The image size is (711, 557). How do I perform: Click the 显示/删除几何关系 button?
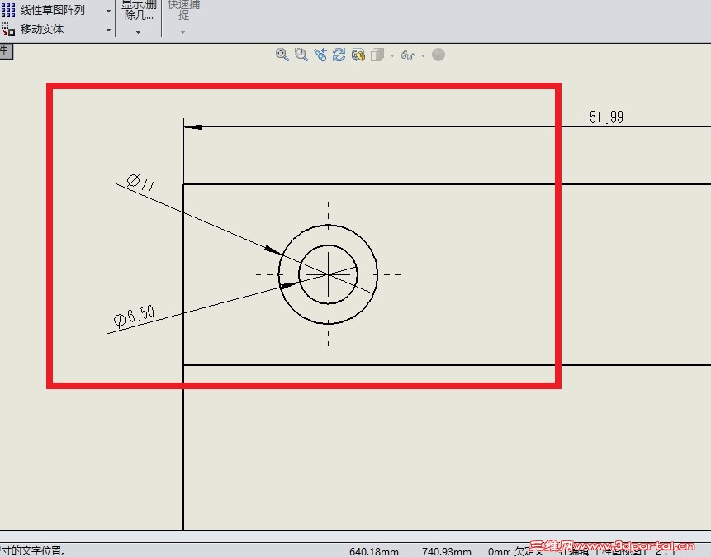(139, 10)
